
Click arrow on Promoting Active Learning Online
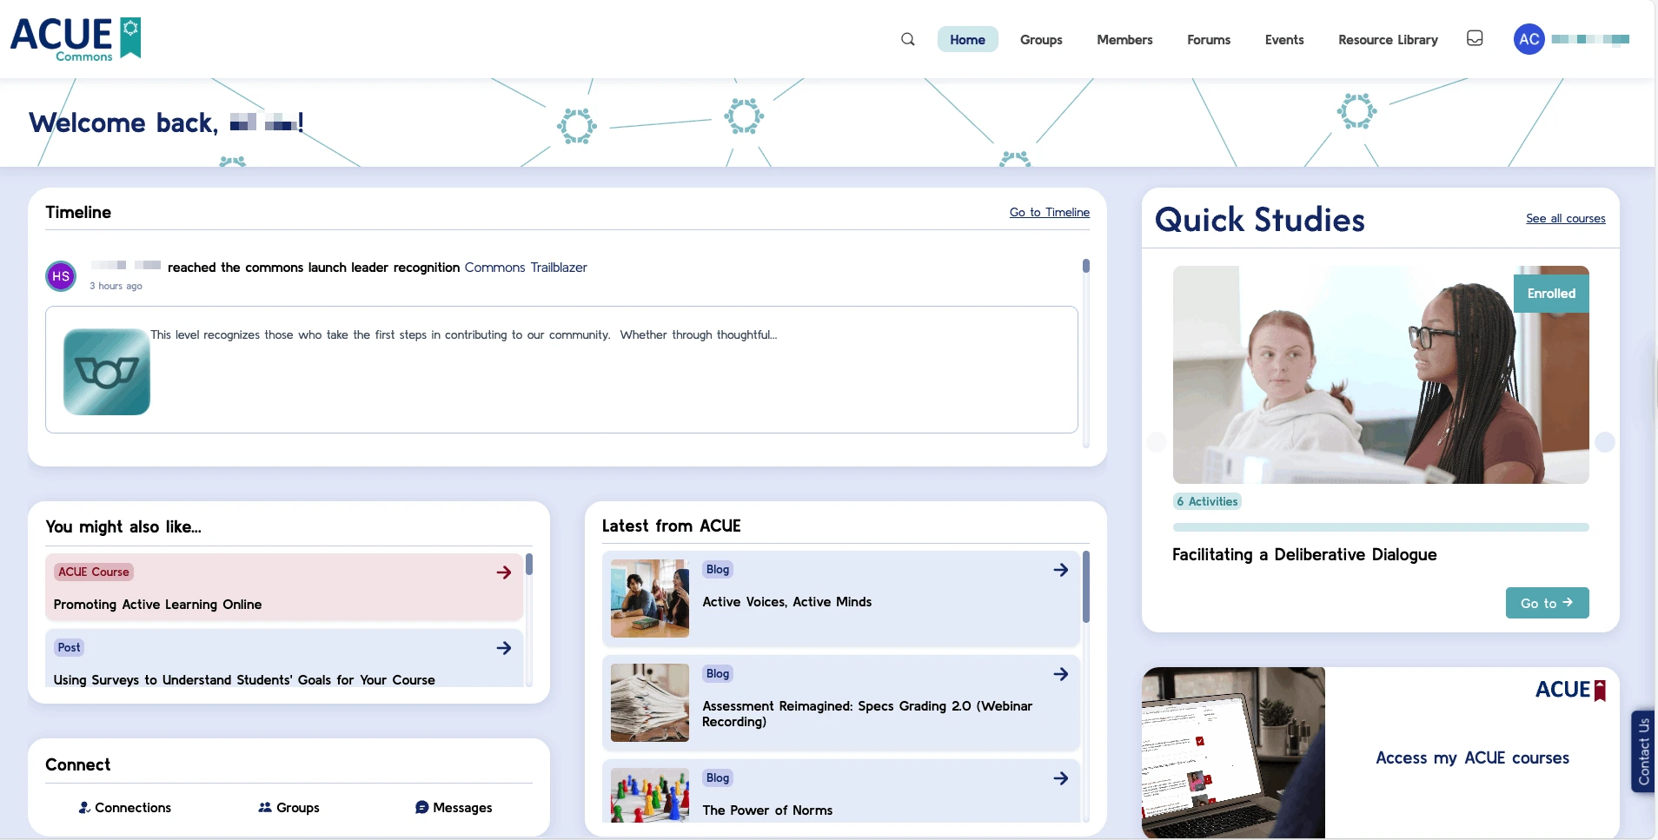[x=504, y=572]
